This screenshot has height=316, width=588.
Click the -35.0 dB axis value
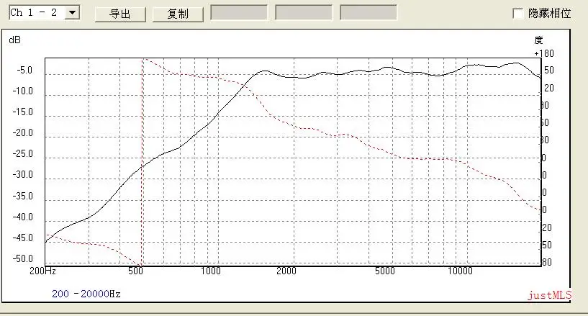pyautogui.click(x=22, y=196)
